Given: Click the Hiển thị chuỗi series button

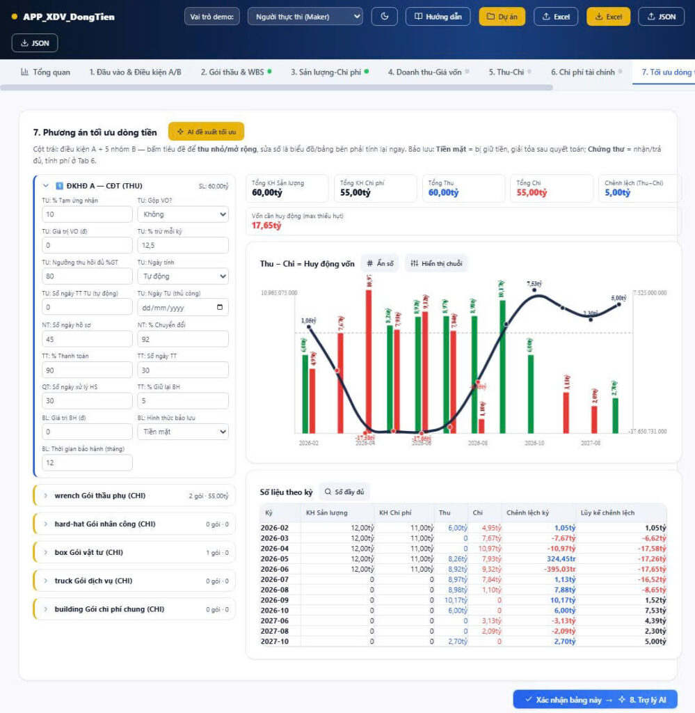Looking at the screenshot, I should pyautogui.click(x=436, y=263).
